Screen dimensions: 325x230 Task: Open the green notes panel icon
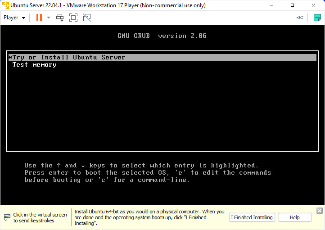(317, 18)
